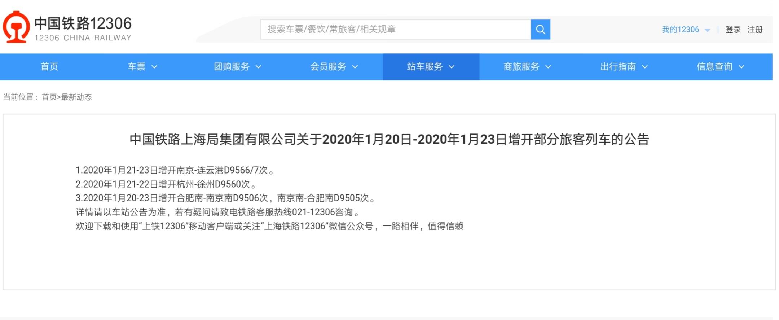779x320 pixels.
Task: Select the hotline 021-12306 text line
Action: click(218, 212)
